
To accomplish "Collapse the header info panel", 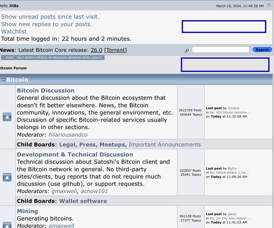I will tap(269, 6).
